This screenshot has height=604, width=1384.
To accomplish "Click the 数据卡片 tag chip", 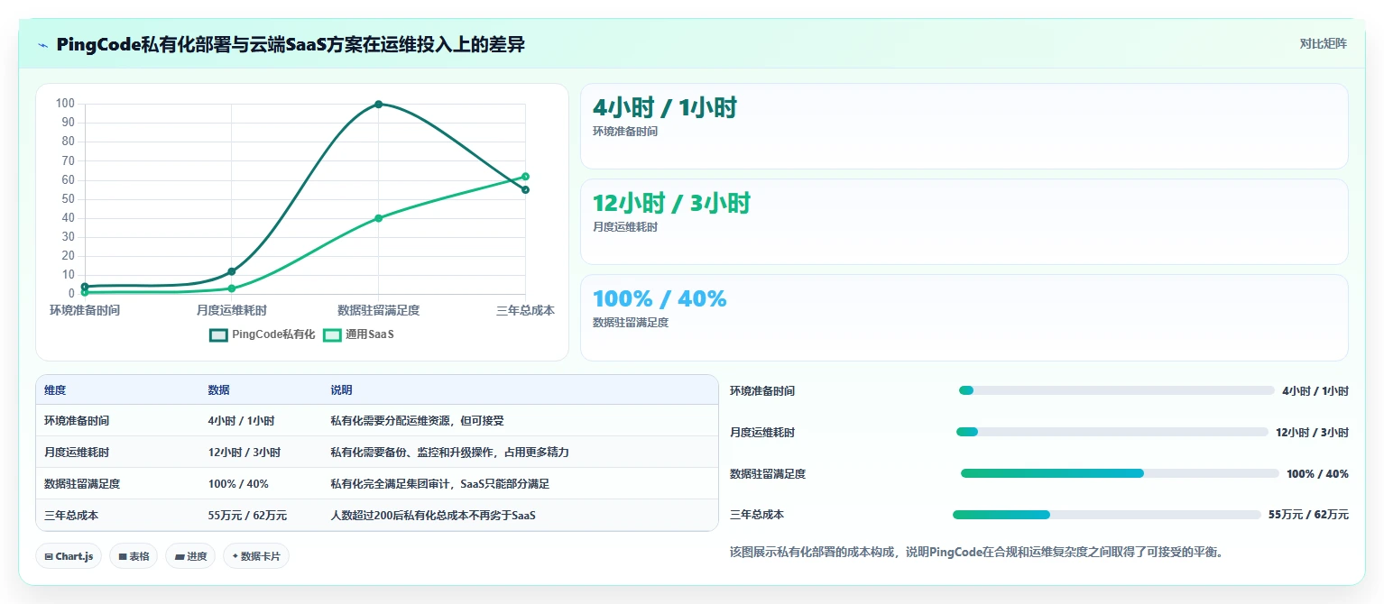I will click(256, 556).
